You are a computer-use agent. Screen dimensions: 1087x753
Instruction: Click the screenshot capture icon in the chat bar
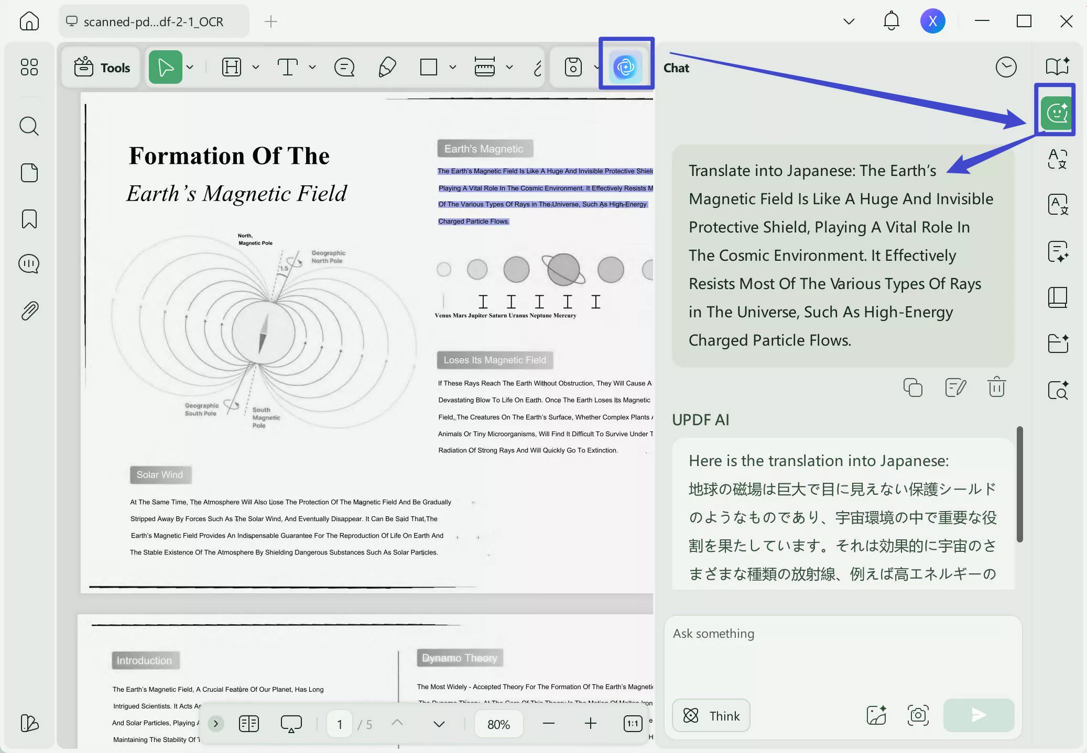(x=918, y=715)
